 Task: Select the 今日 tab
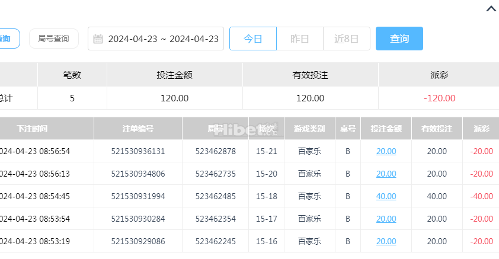[253, 39]
